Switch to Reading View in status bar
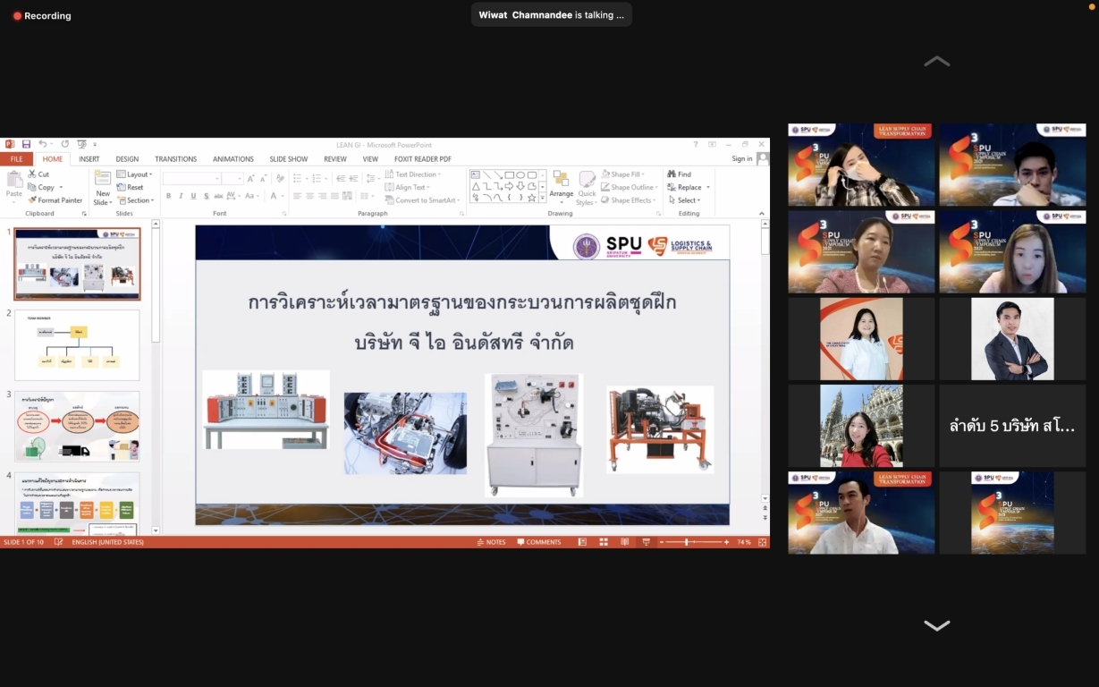The image size is (1099, 687). pyautogui.click(x=624, y=542)
